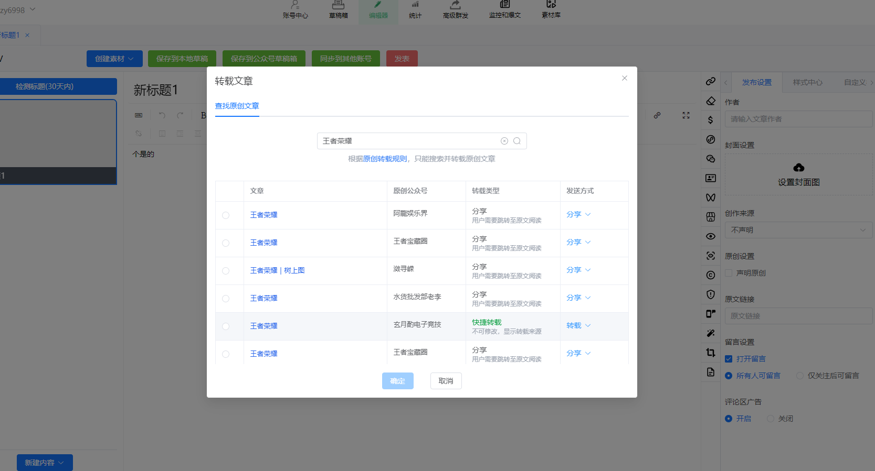Expand the 创作来源 dropdown showing 不声明

pos(798,230)
